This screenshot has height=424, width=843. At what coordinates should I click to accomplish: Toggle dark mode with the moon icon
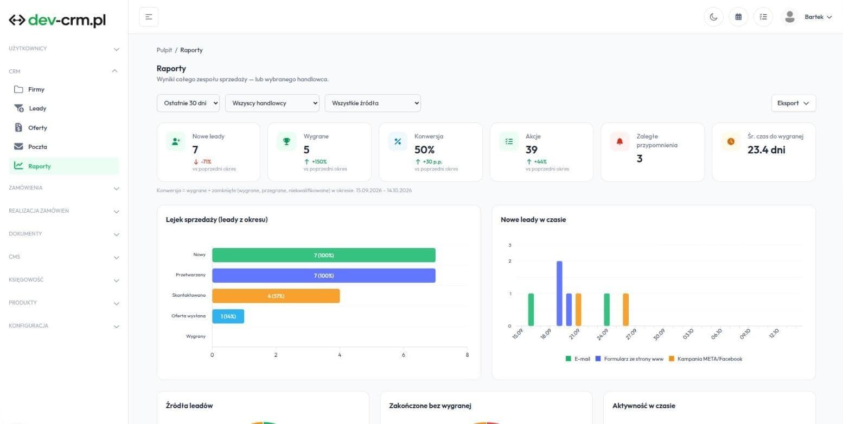coord(713,17)
